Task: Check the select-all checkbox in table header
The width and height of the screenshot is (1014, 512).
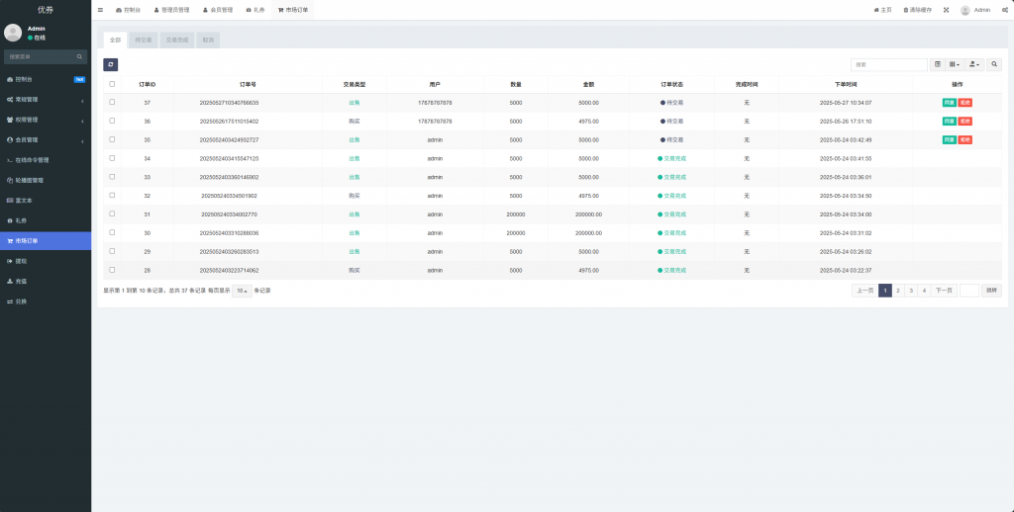Action: coord(112,84)
